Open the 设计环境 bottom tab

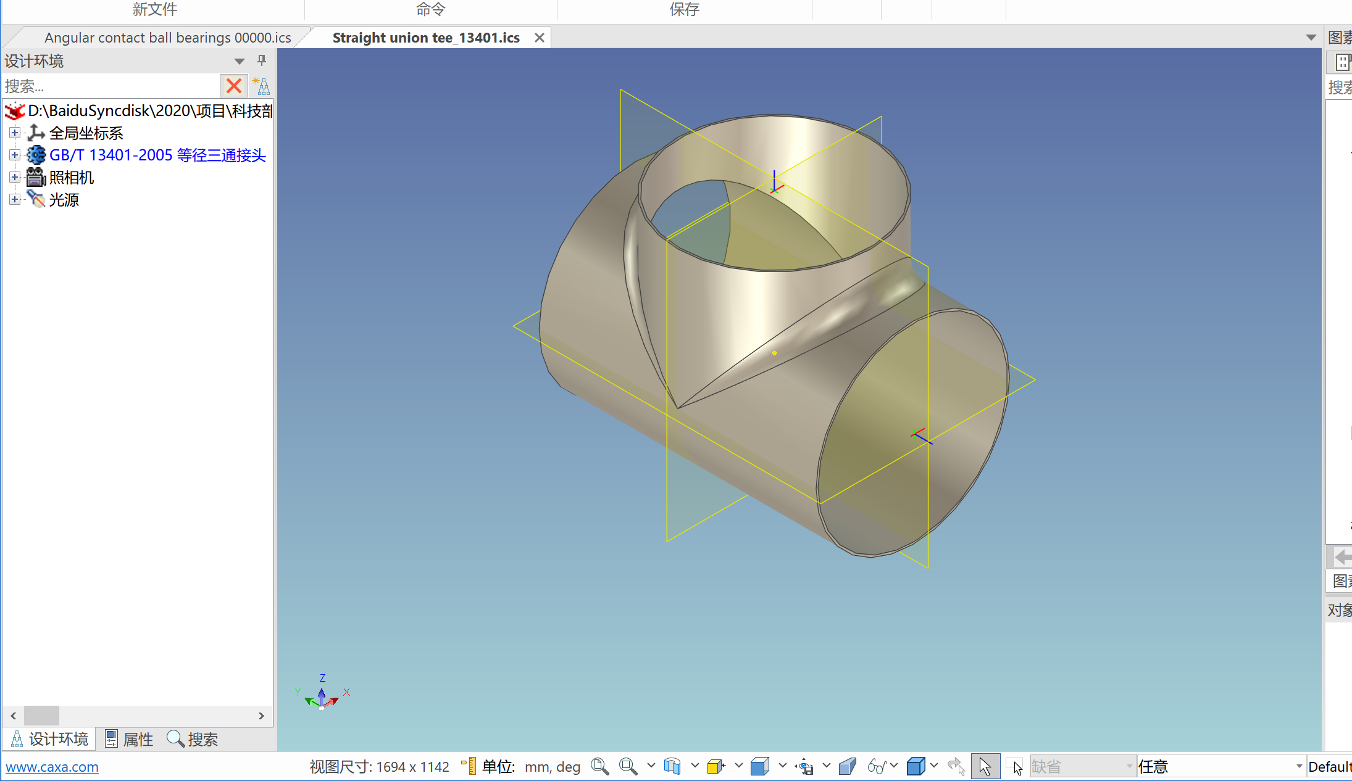pos(50,739)
